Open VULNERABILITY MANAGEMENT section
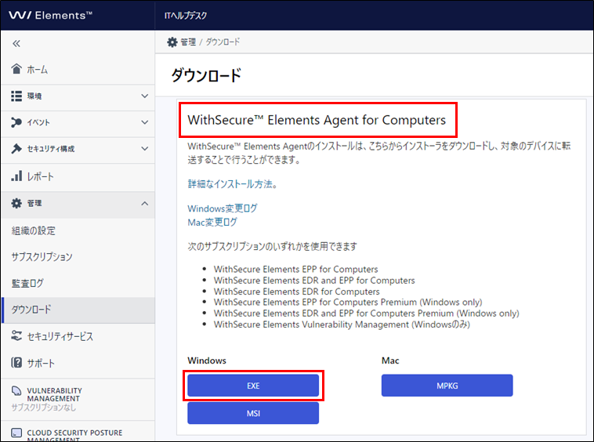Screen dimensions: 594x442 coord(78,399)
